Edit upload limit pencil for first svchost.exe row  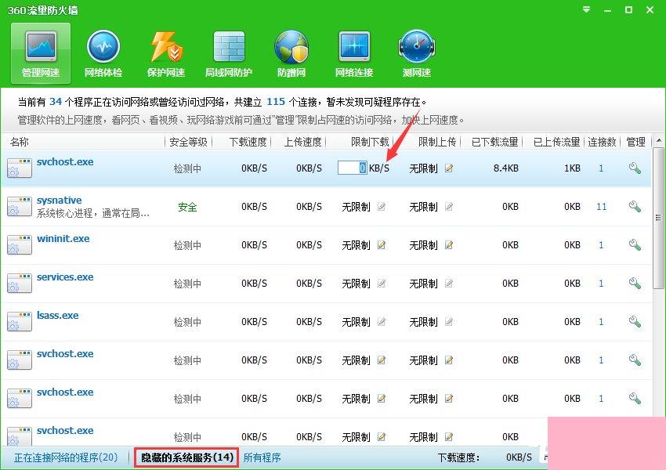click(449, 168)
